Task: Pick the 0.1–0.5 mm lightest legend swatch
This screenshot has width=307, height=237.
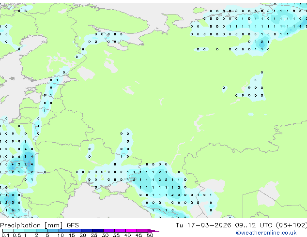Action: point(8,231)
